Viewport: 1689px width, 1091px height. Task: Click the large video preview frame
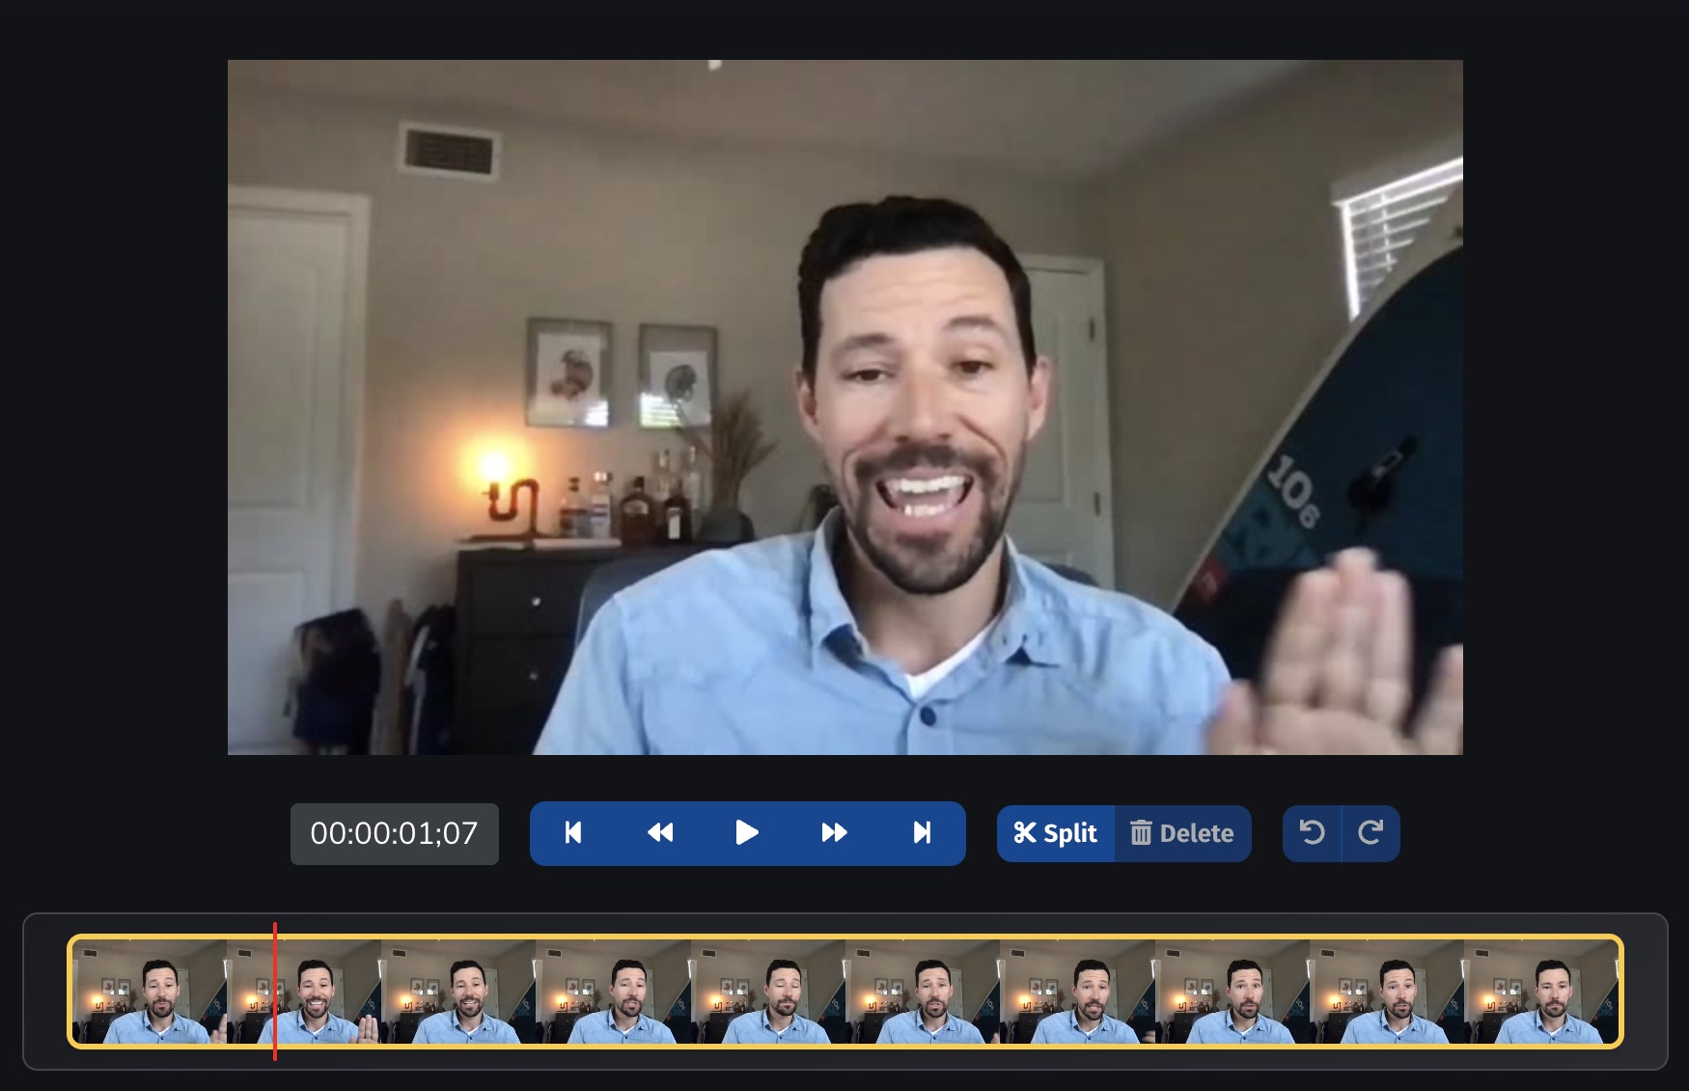(x=844, y=406)
